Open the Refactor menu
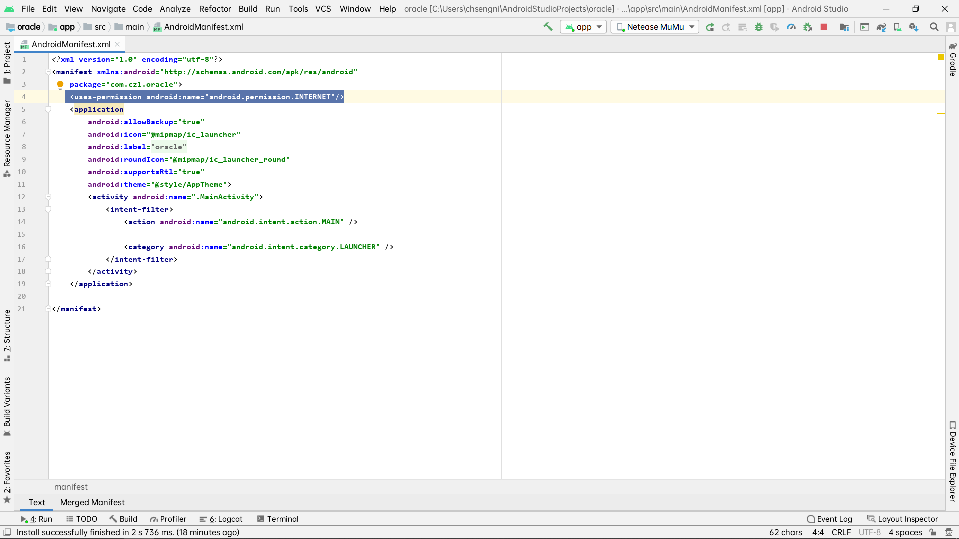The height and width of the screenshot is (539, 959). (215, 9)
